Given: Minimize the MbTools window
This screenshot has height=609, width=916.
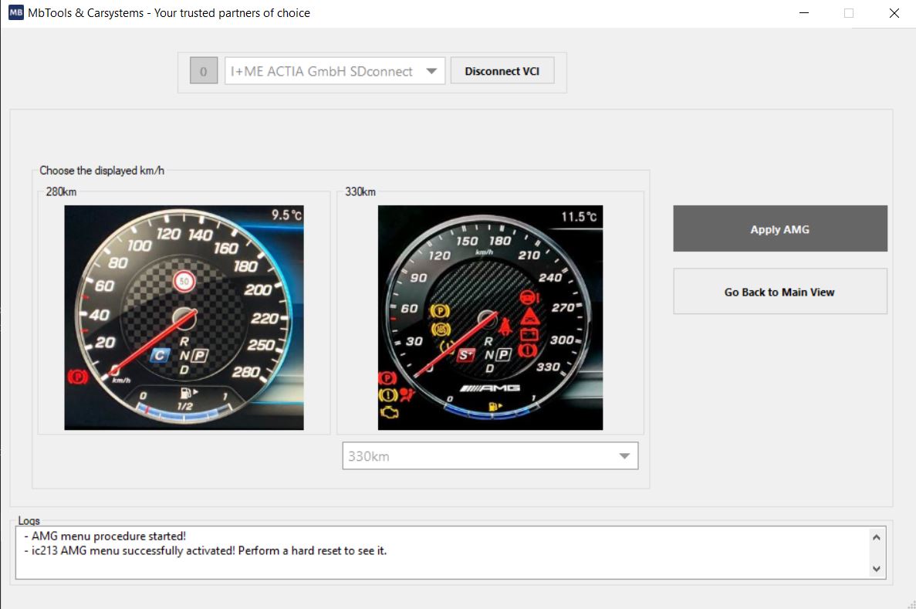Looking at the screenshot, I should (x=804, y=13).
